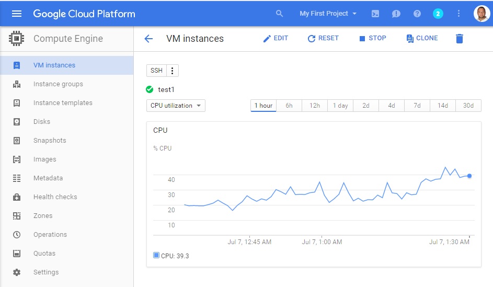Click the latest data point on chart
Viewport: 493px width, 287px height.
469,176
